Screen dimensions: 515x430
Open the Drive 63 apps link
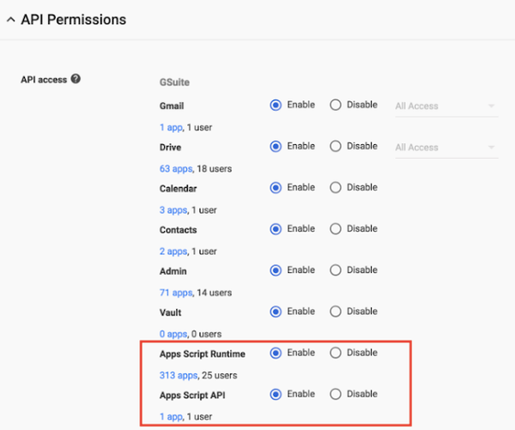[176, 169]
